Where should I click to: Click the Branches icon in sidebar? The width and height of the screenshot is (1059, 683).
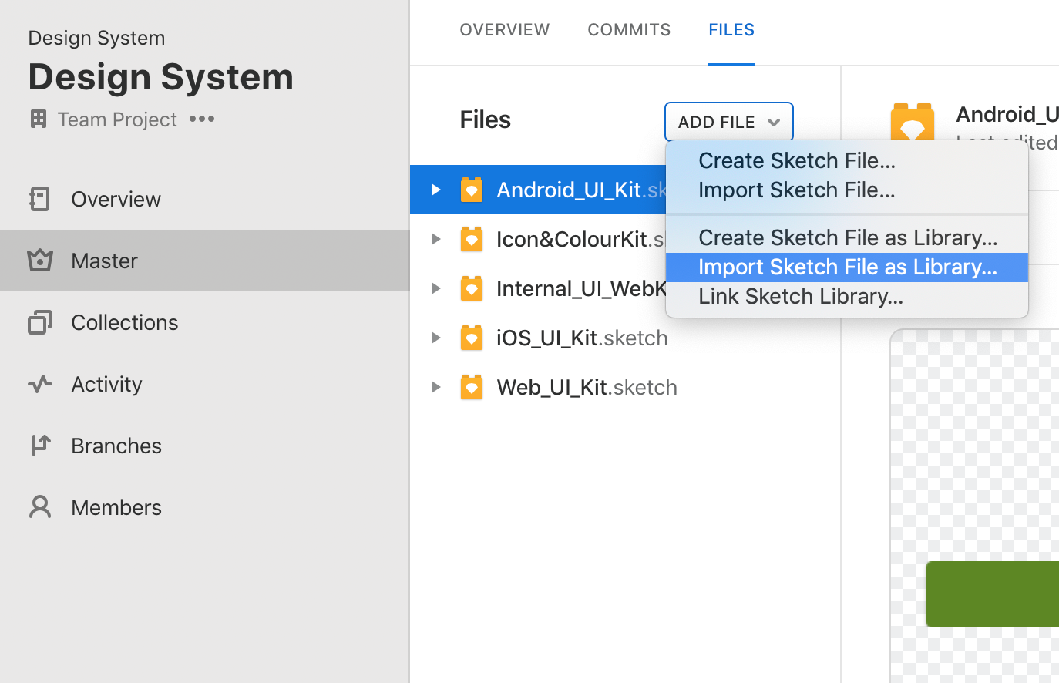pyautogui.click(x=39, y=446)
